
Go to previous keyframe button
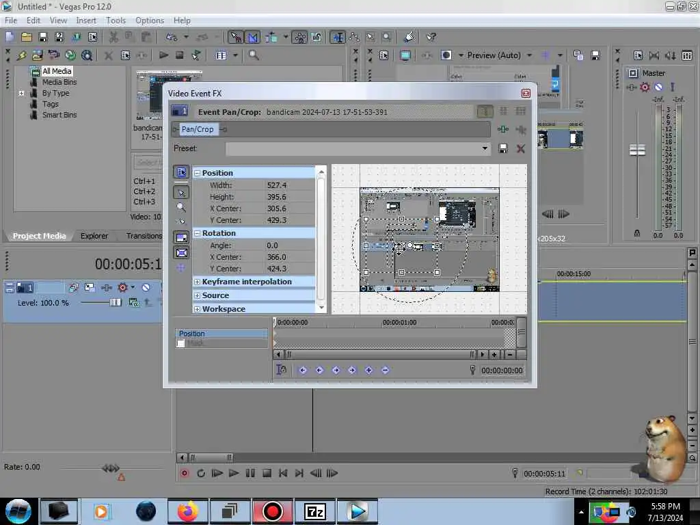click(x=319, y=370)
